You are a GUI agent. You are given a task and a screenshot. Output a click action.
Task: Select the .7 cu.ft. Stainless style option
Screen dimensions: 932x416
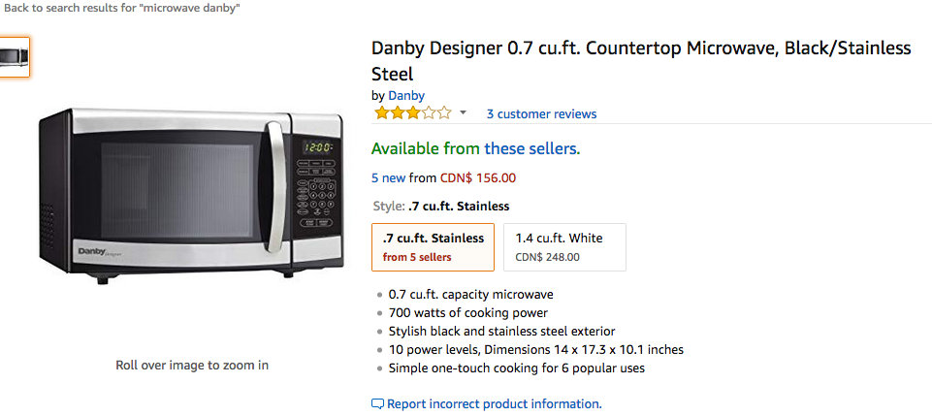point(433,247)
